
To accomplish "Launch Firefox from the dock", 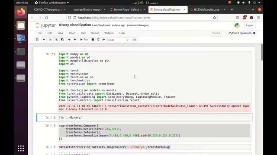I will click(21, 12).
